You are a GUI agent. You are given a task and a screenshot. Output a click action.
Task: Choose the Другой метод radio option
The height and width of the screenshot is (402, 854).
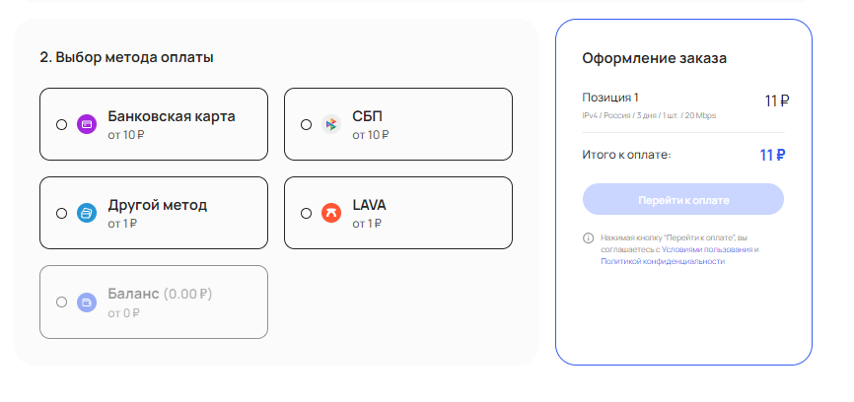(x=62, y=213)
